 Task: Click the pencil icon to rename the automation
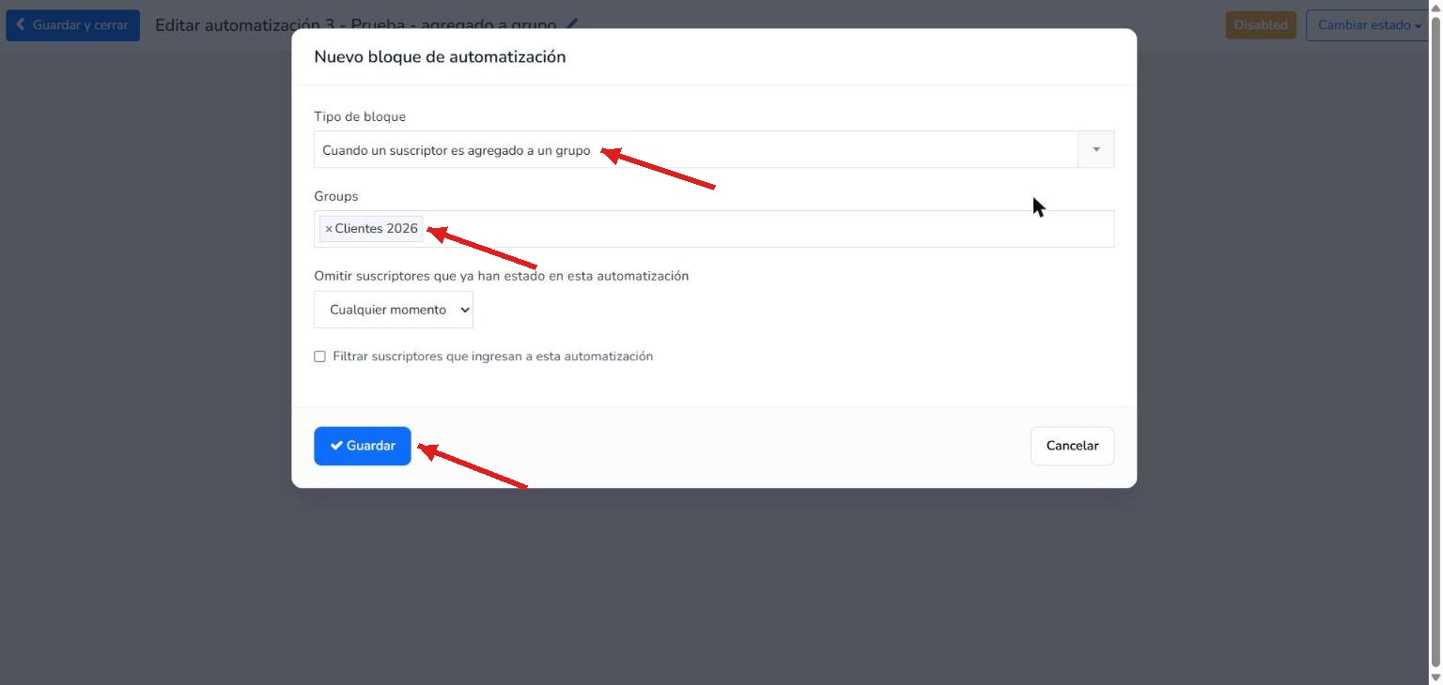[x=572, y=23]
